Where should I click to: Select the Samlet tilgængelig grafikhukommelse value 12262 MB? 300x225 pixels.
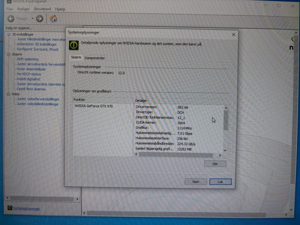184,149
